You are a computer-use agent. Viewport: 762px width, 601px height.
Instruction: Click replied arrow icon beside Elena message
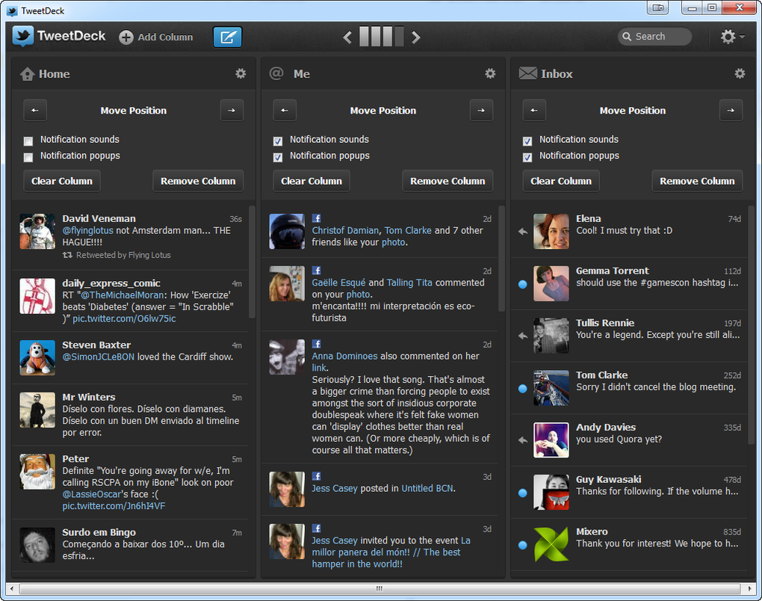click(x=523, y=232)
